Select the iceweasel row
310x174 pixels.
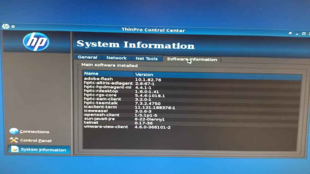pos(191,111)
